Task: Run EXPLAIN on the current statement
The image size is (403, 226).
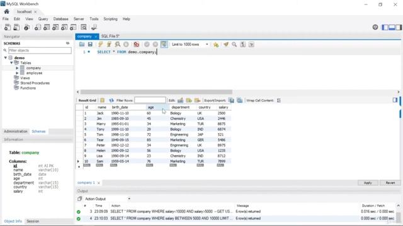Action: tap(118, 45)
